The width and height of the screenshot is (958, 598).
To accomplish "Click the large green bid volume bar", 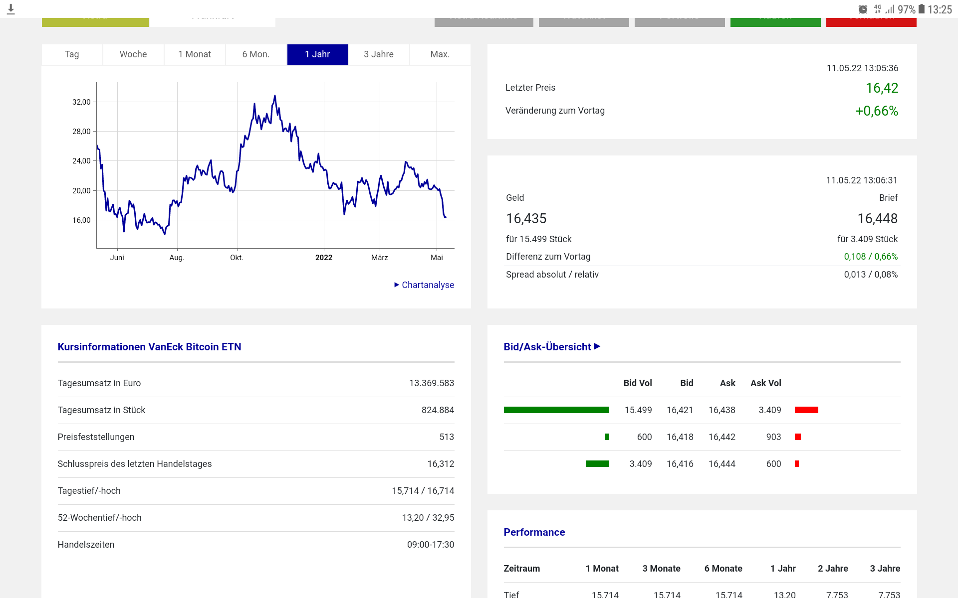I will (556, 410).
